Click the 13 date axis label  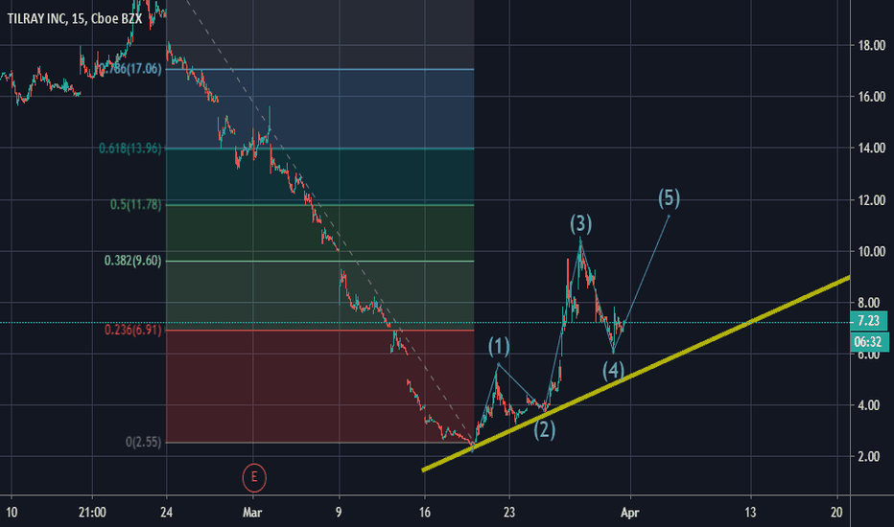[x=750, y=513]
